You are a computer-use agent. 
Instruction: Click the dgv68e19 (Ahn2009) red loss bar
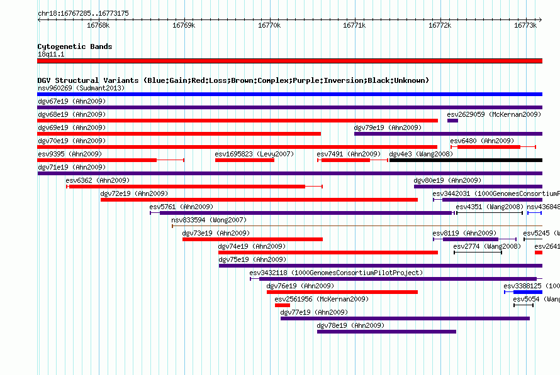click(x=237, y=121)
